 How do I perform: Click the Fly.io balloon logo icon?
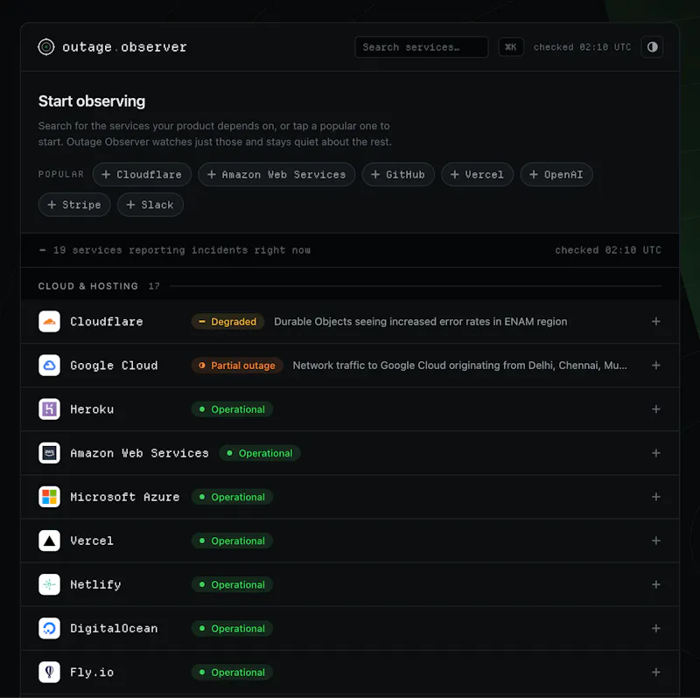tap(50, 672)
